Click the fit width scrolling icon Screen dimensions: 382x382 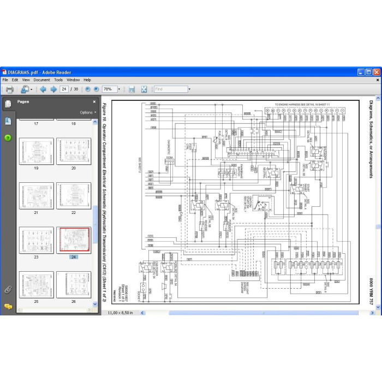click(132, 89)
